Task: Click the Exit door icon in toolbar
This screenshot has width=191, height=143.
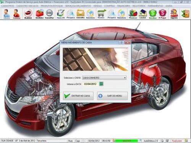Action: tap(185, 14)
